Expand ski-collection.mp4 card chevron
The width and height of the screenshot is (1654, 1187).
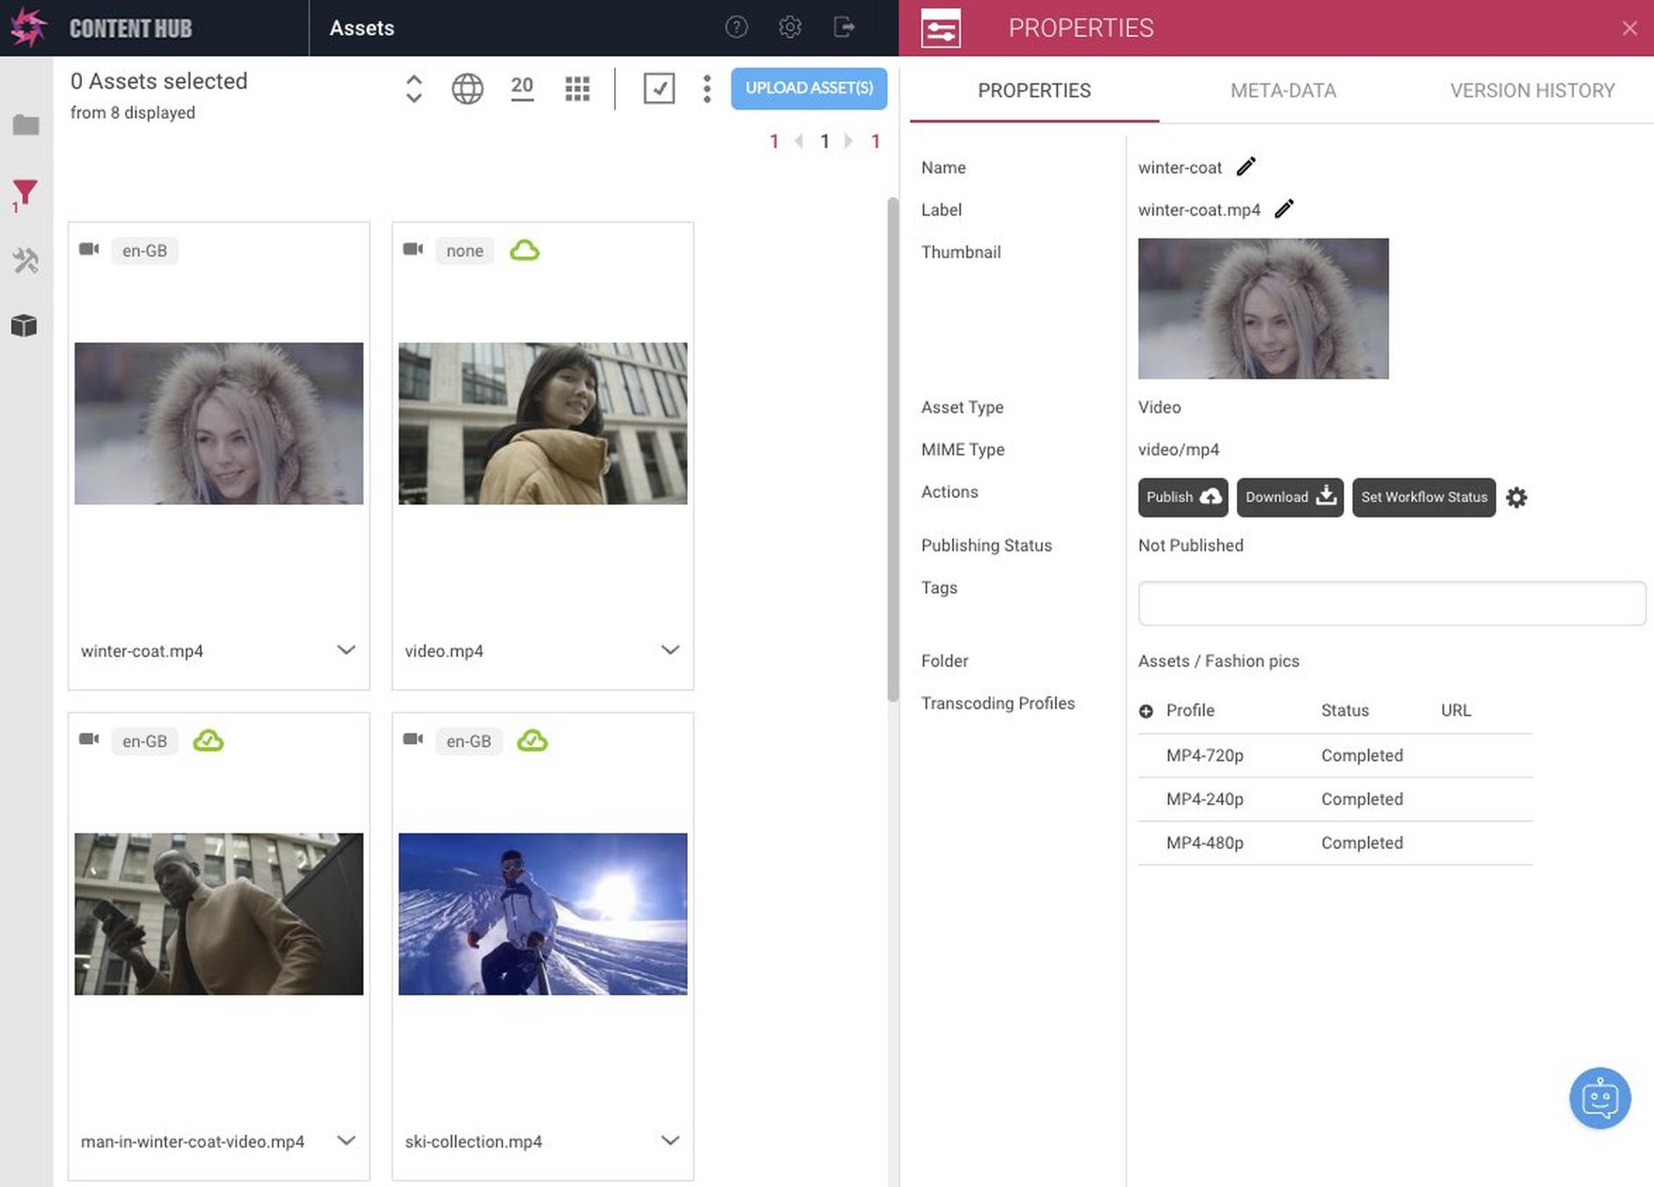click(670, 1140)
